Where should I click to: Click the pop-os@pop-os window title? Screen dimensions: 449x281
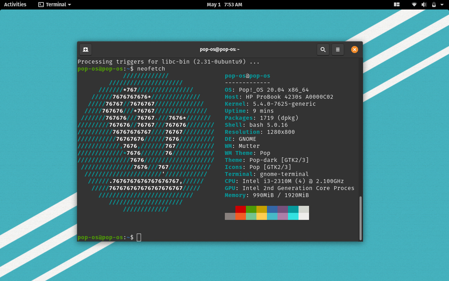[220, 49]
